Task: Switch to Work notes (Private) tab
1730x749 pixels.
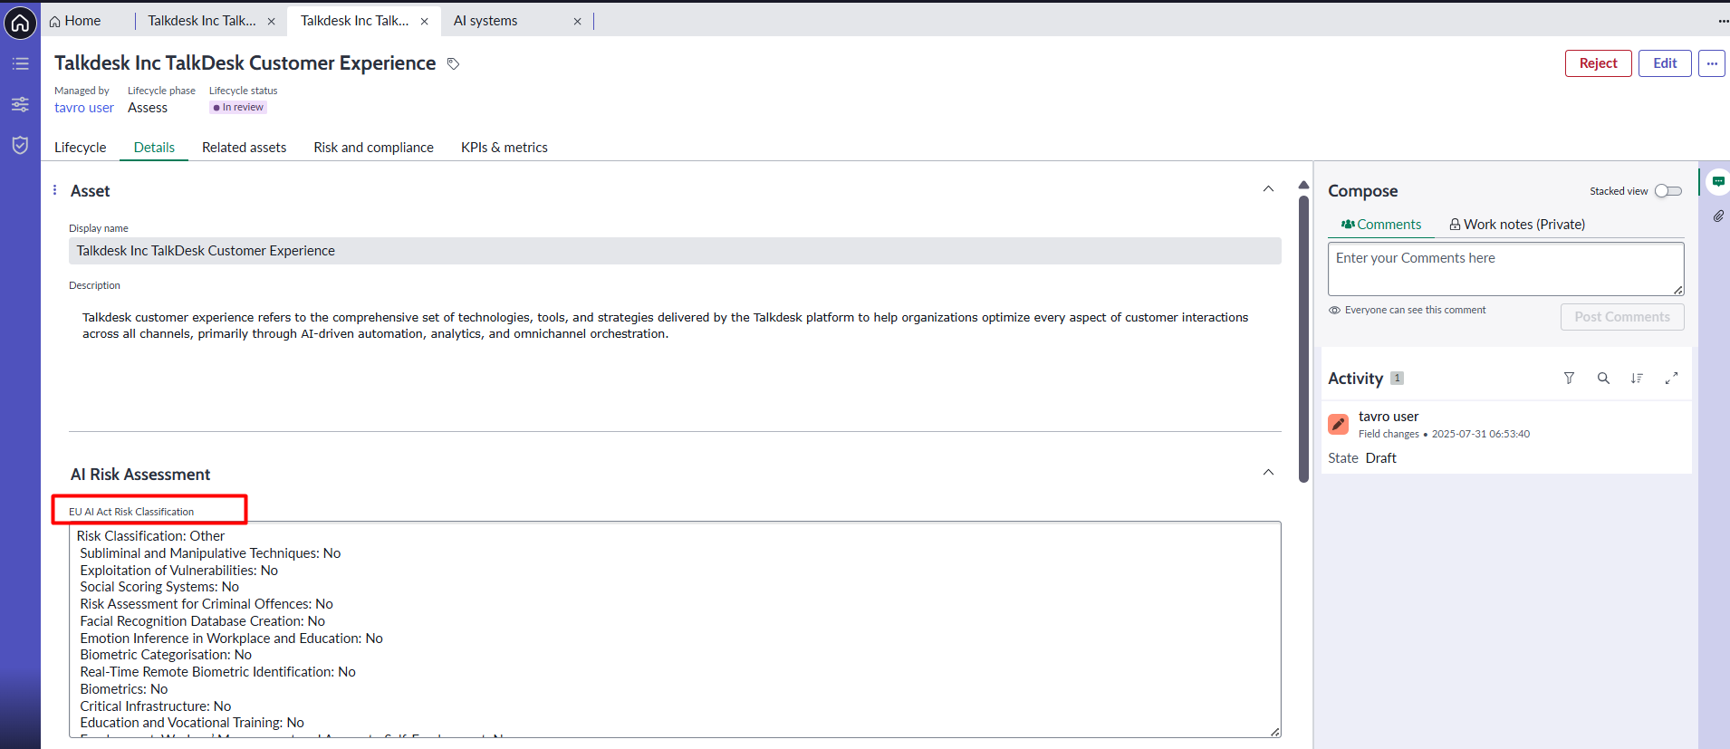Action: [1517, 225]
